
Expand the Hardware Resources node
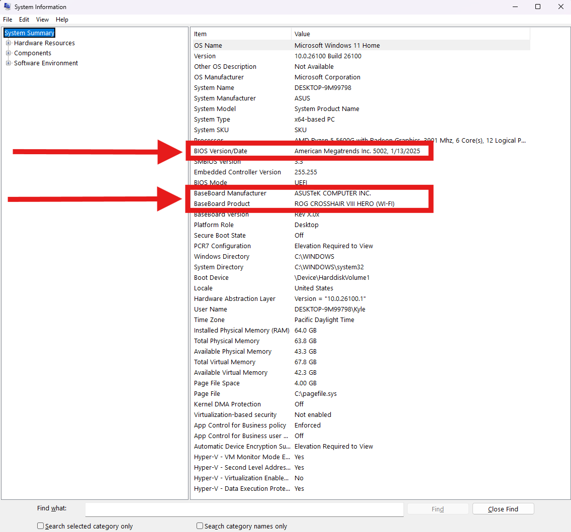[9, 43]
